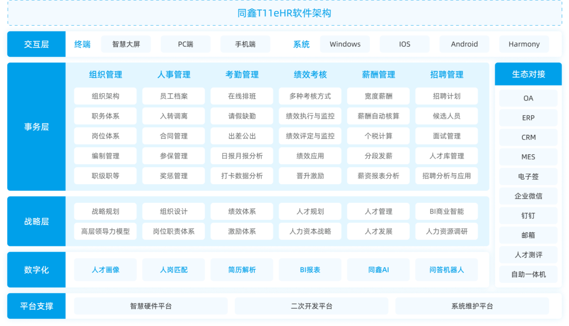This screenshot has width=569, height=326.
Task: Click the 人岗匹配 feature
Action: tap(174, 270)
